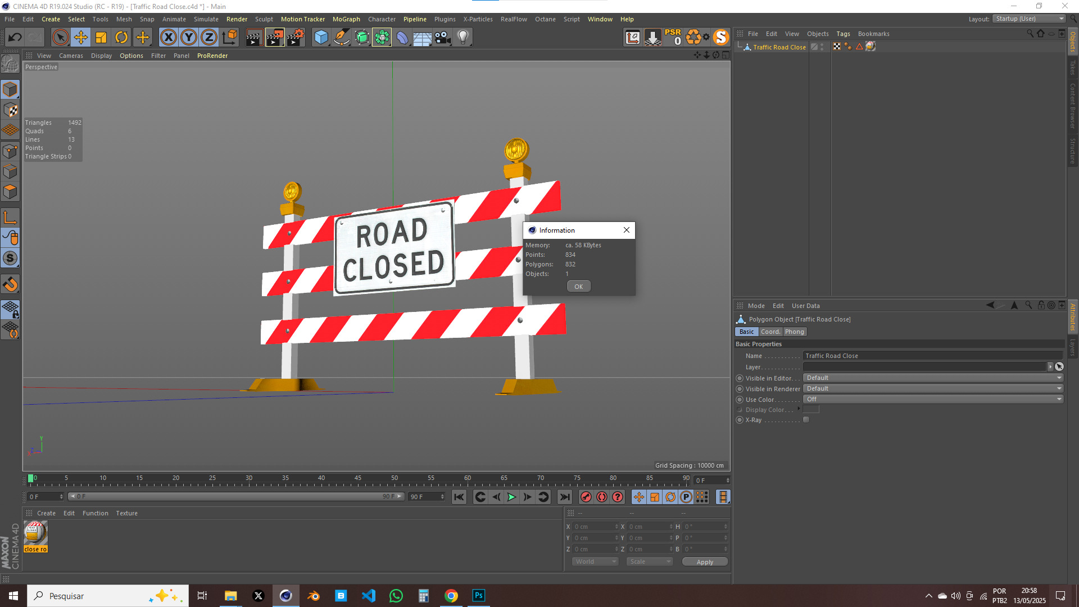Open the Simulate menu
The width and height of the screenshot is (1079, 607).
point(206,19)
